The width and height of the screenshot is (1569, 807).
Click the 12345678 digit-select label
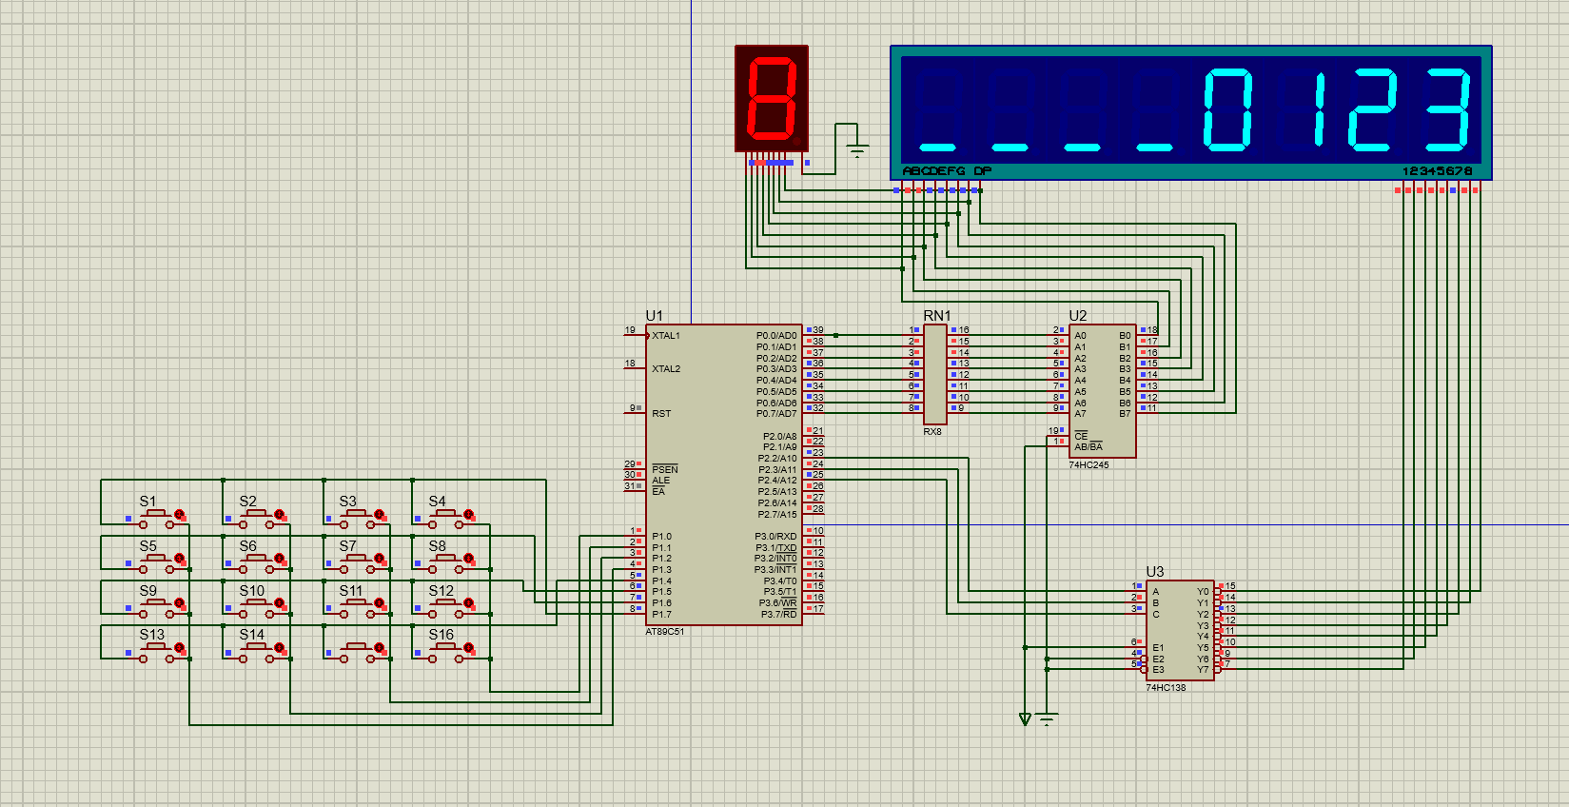pyautogui.click(x=1438, y=171)
